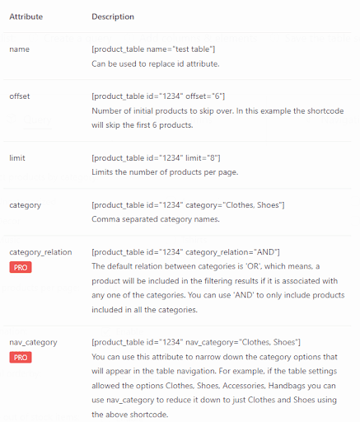Select the category attribute label
This screenshot has width=360, height=422.
pyautogui.click(x=25, y=205)
